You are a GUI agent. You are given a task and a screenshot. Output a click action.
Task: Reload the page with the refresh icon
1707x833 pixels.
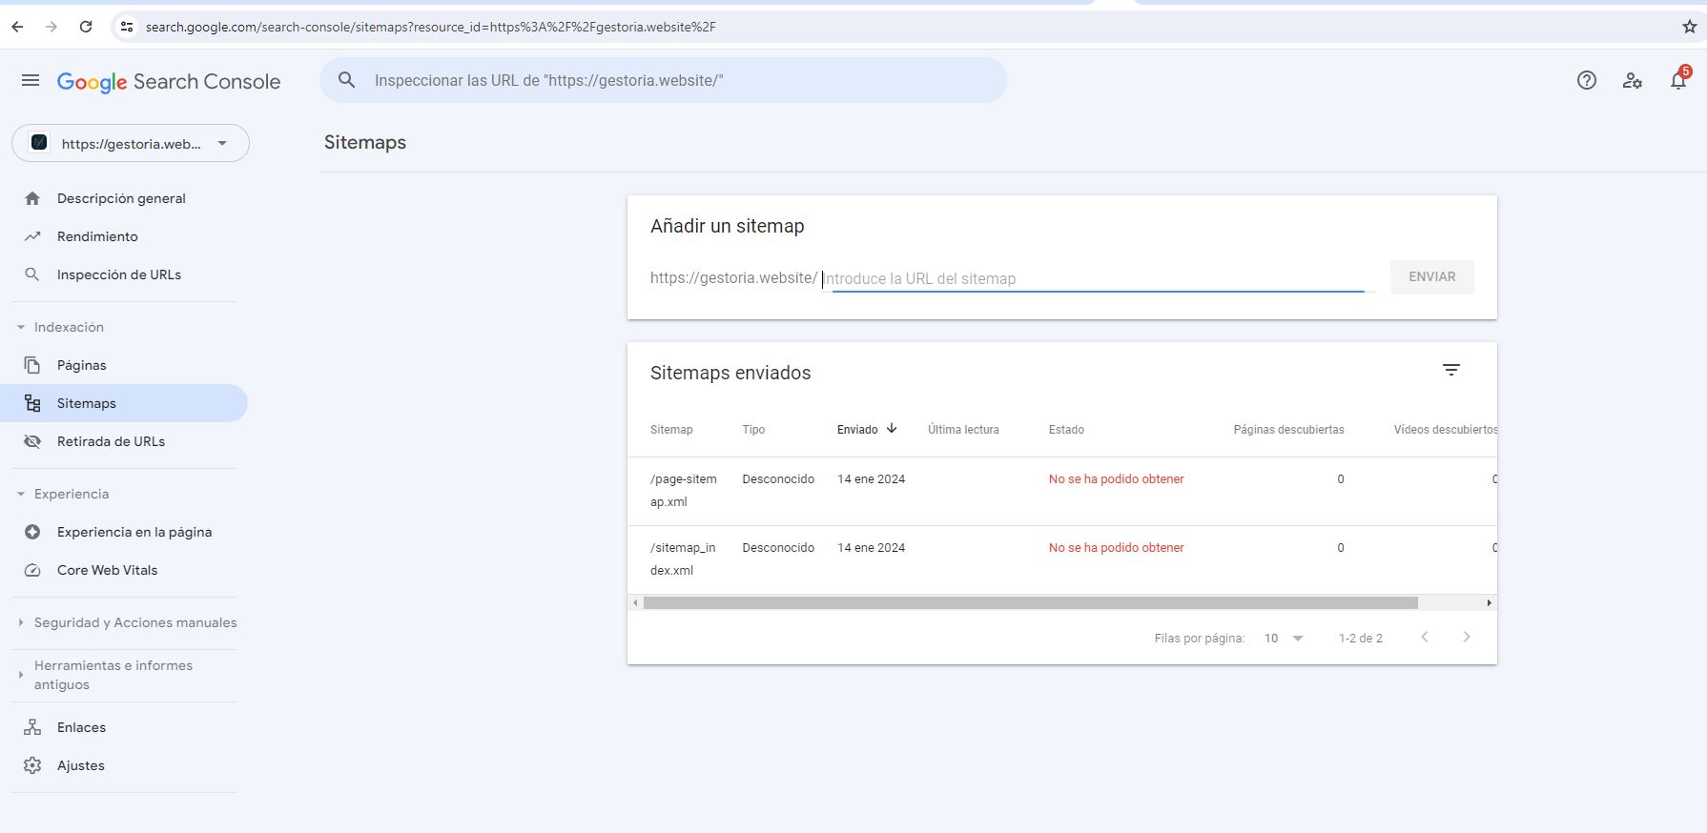pyautogui.click(x=86, y=27)
